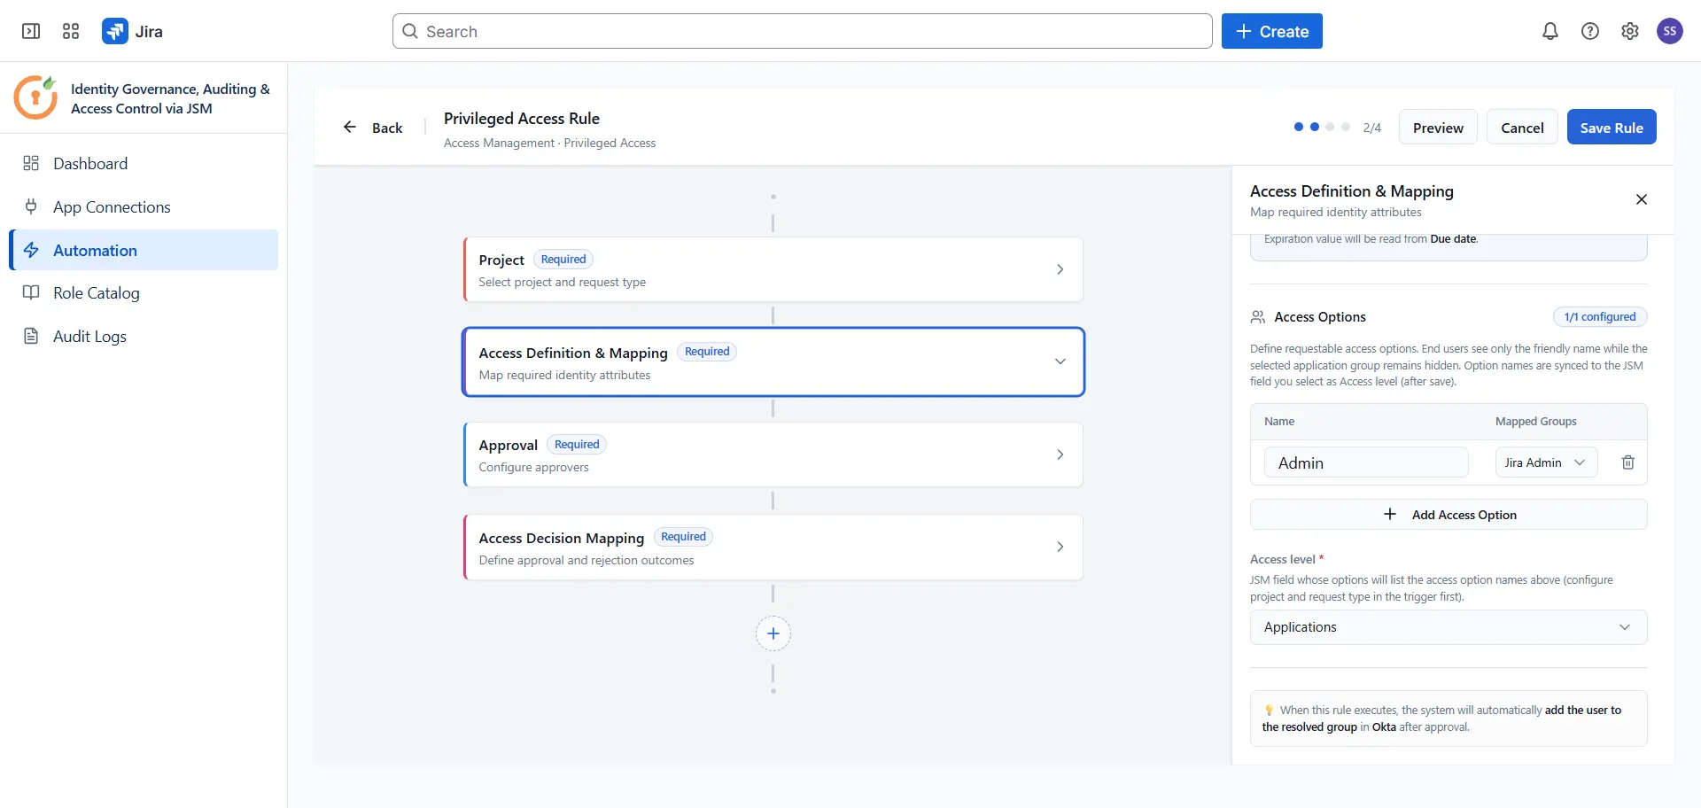Open the settings gear icon
Image resolution: width=1701 pixels, height=808 pixels.
click(x=1630, y=31)
